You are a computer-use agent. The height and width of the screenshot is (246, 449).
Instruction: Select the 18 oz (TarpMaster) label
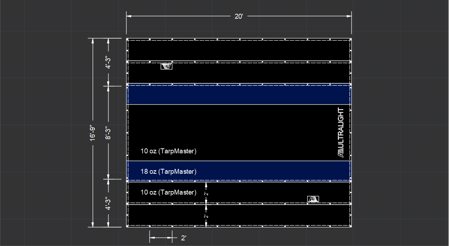[x=168, y=172]
